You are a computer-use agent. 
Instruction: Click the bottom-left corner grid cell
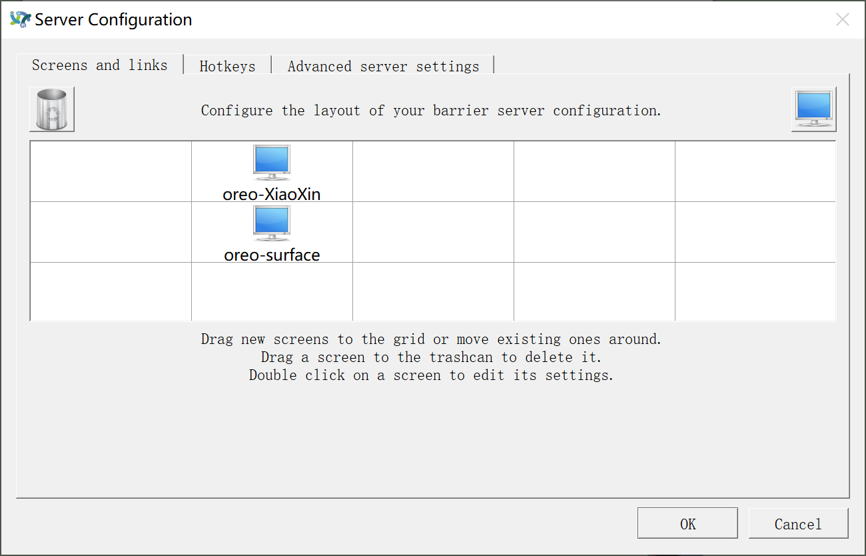[x=111, y=292]
